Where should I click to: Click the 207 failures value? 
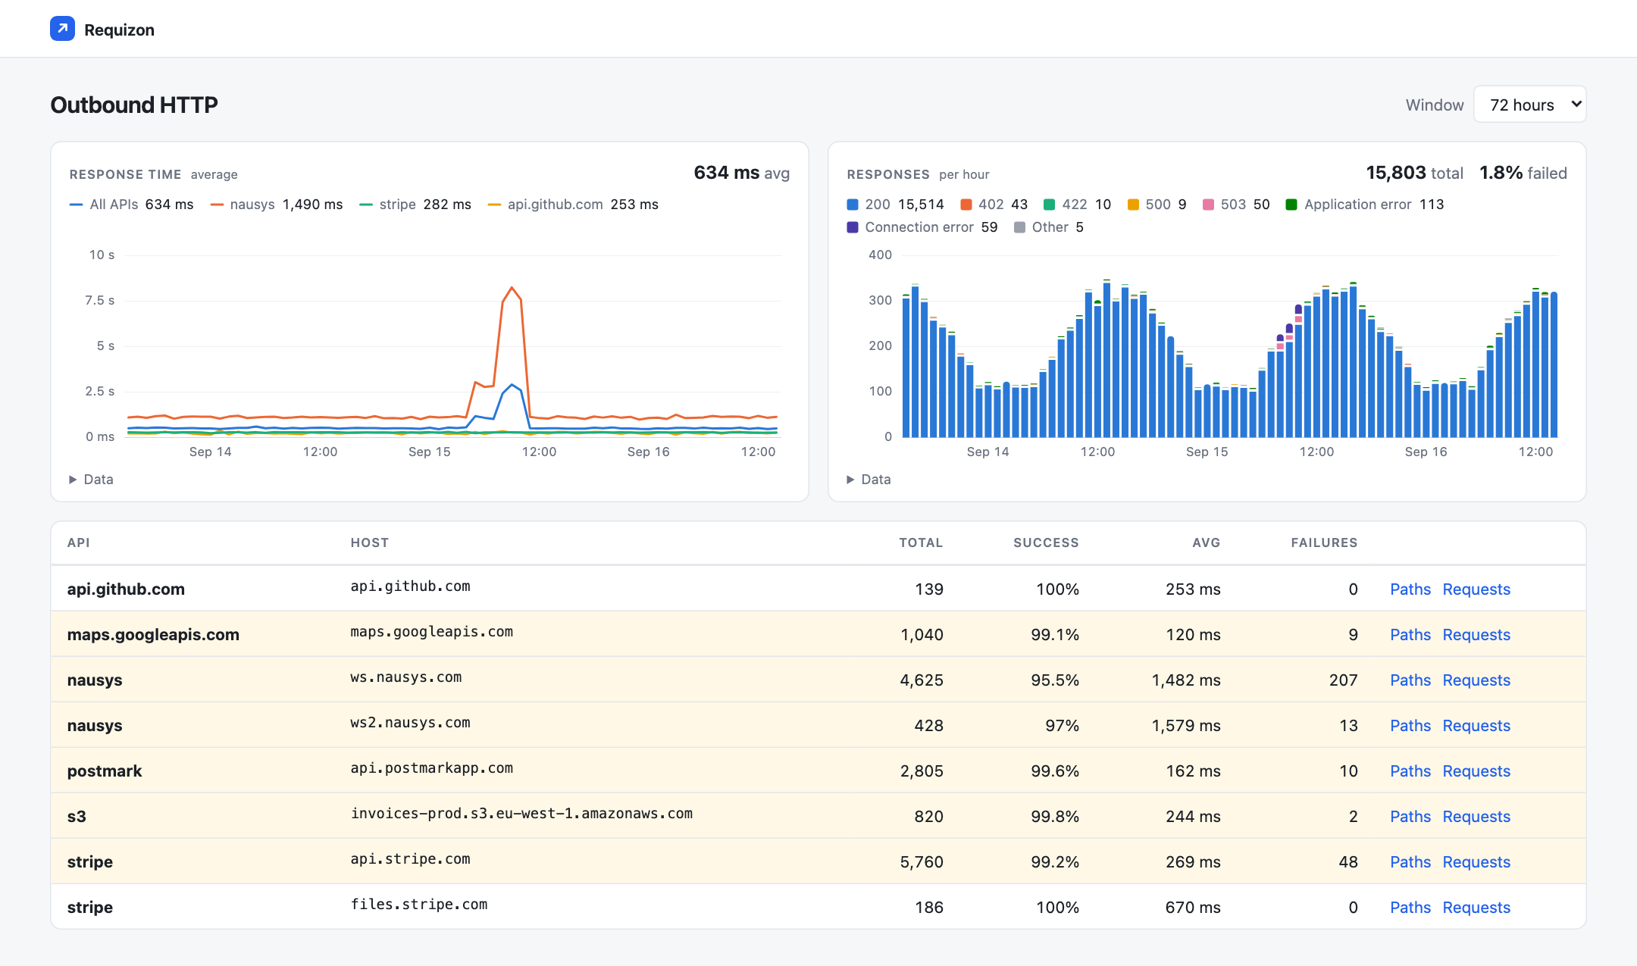[1343, 680]
